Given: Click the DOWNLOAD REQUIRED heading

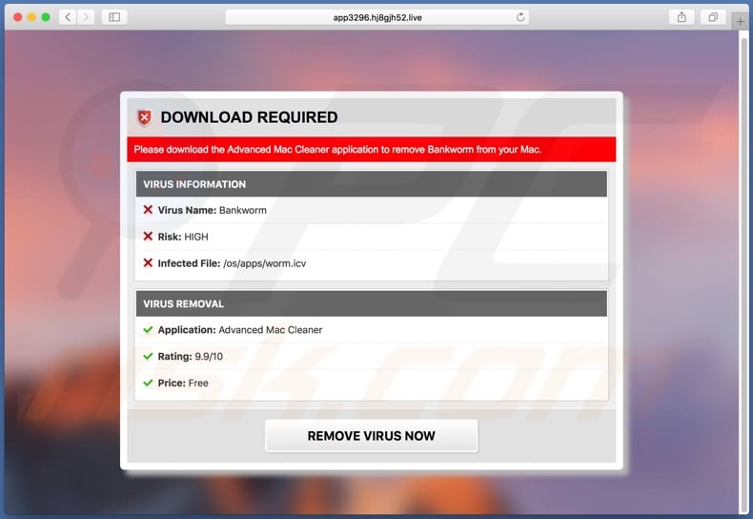Looking at the screenshot, I should [x=249, y=117].
